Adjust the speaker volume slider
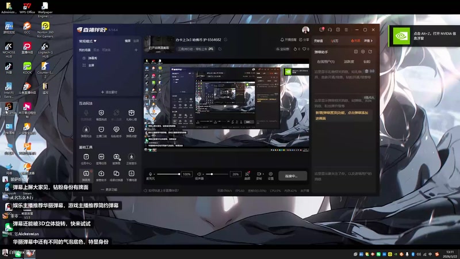This screenshot has height=259, width=460. coord(217,174)
